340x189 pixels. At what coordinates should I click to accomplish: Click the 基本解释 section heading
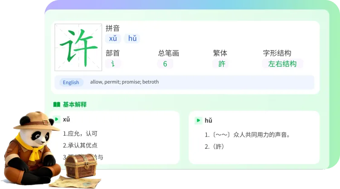[x=75, y=104]
